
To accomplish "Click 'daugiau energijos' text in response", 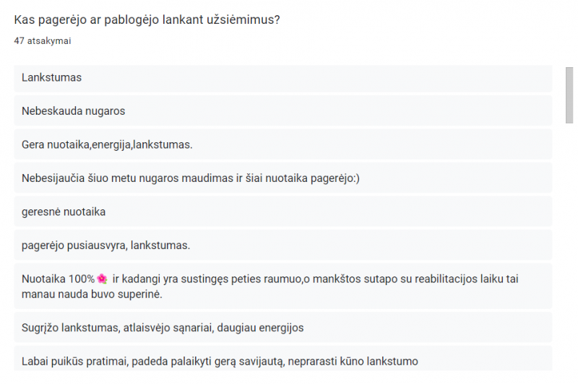I will coord(260,328).
